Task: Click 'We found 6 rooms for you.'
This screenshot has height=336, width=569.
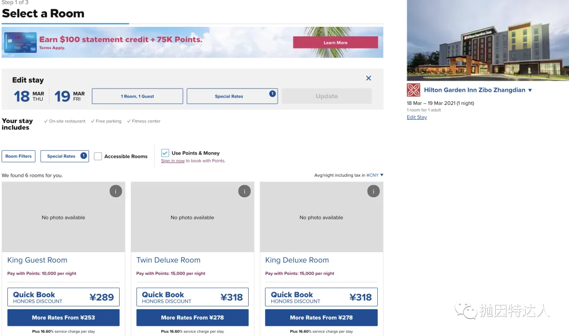Action: 32,176
